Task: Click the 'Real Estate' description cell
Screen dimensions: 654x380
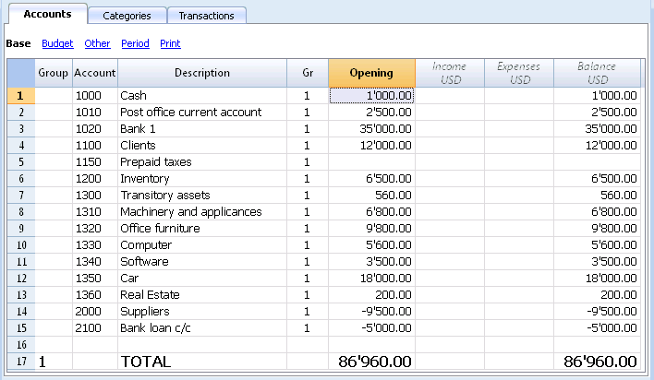Action: [x=202, y=295]
